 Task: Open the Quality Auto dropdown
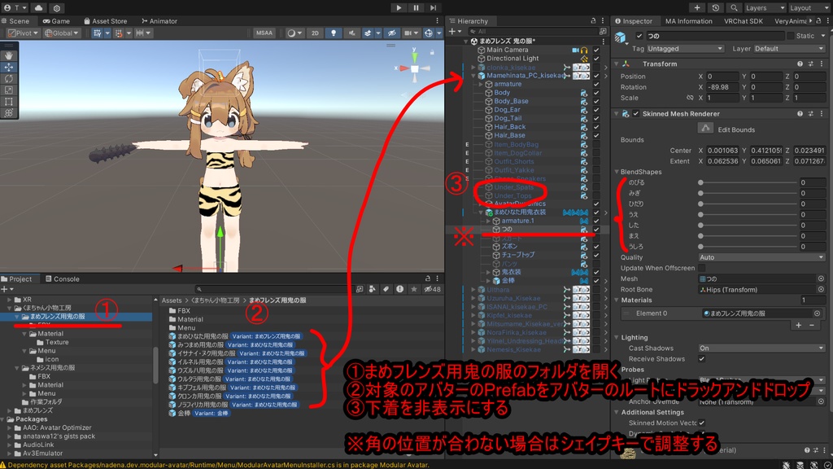(761, 257)
